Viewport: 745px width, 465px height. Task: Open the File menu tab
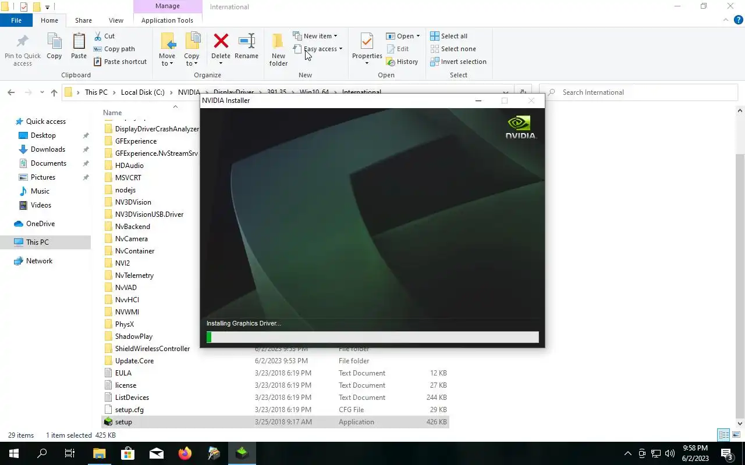16,20
